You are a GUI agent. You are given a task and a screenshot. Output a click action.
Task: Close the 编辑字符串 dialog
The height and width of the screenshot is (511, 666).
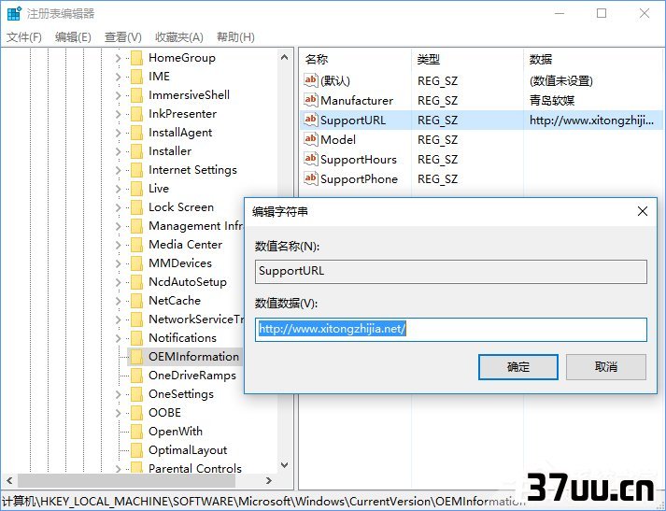[643, 211]
